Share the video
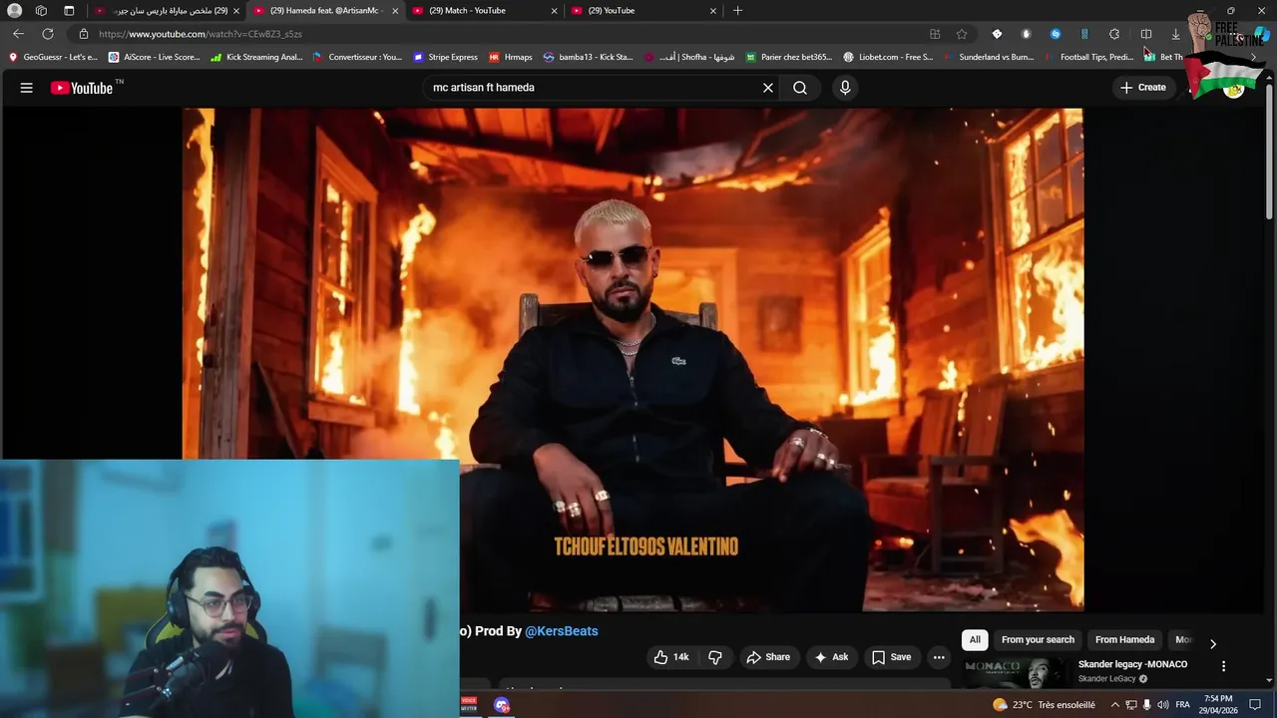Screen dimensions: 1277x718 768,657
